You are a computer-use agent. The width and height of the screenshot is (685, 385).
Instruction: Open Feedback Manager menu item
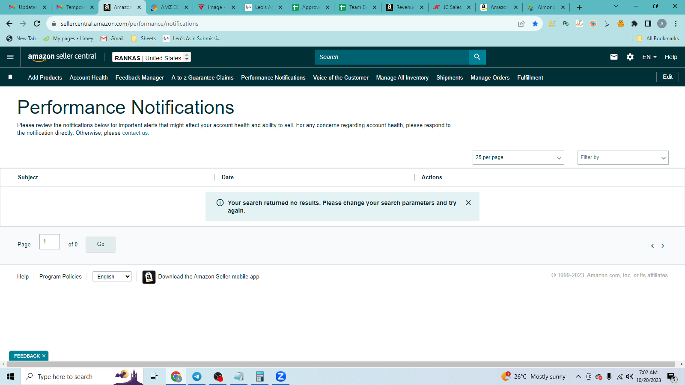[140, 77]
